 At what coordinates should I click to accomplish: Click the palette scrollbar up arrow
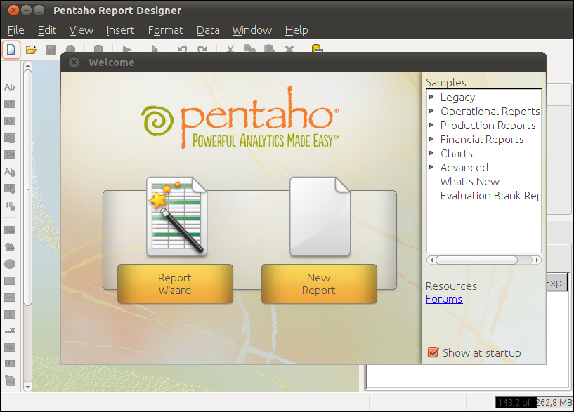pyautogui.click(x=27, y=65)
